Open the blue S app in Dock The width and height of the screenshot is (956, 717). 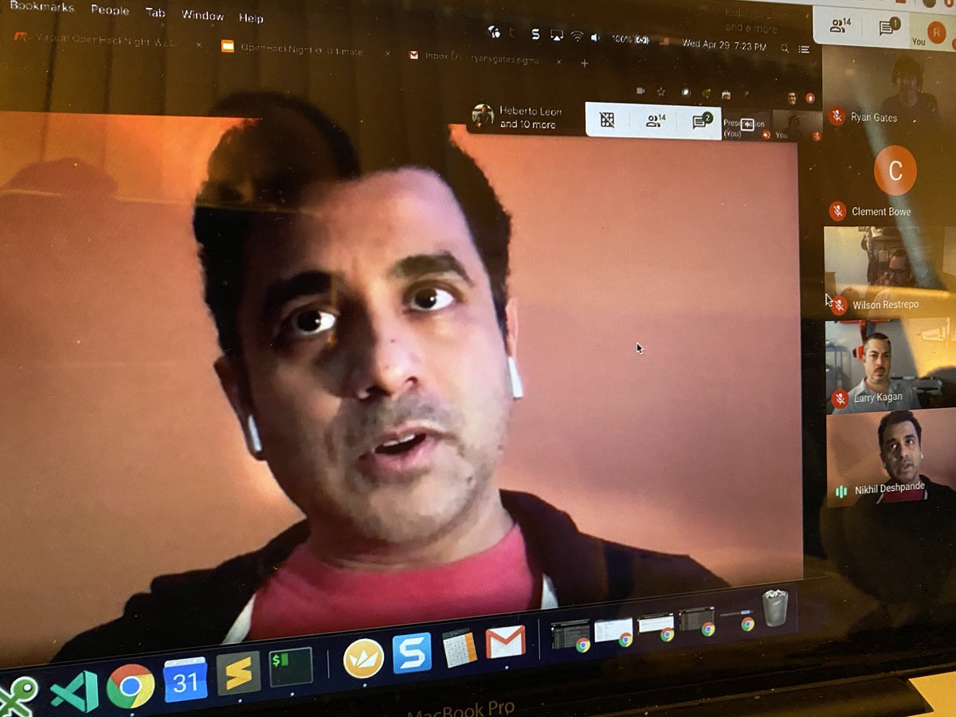412,652
